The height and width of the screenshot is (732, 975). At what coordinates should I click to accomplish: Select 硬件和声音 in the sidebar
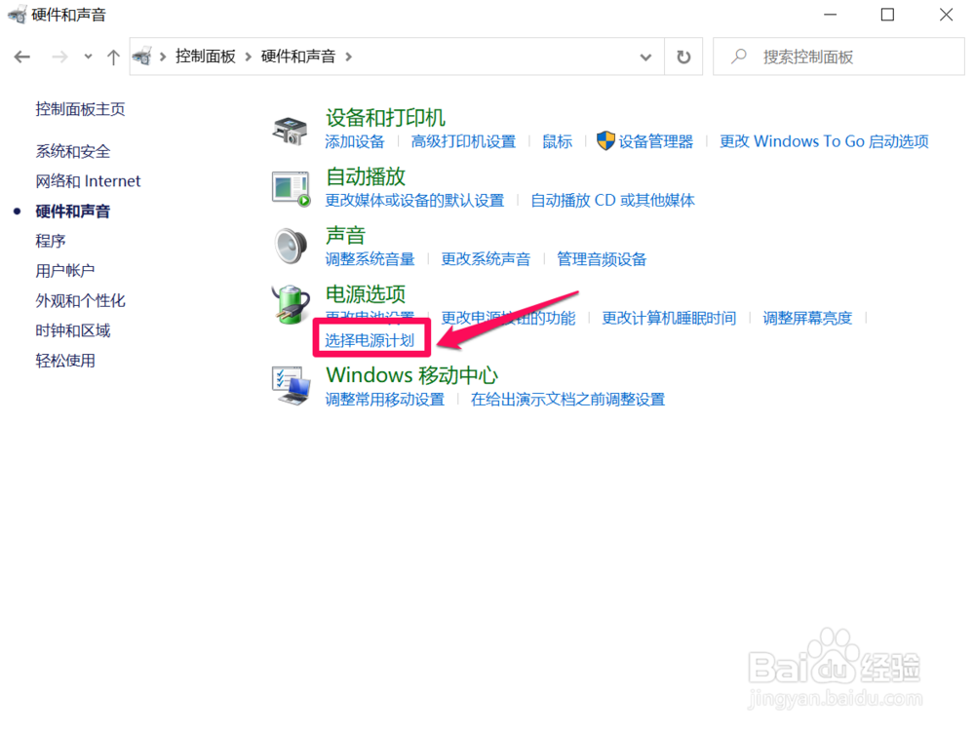(73, 212)
